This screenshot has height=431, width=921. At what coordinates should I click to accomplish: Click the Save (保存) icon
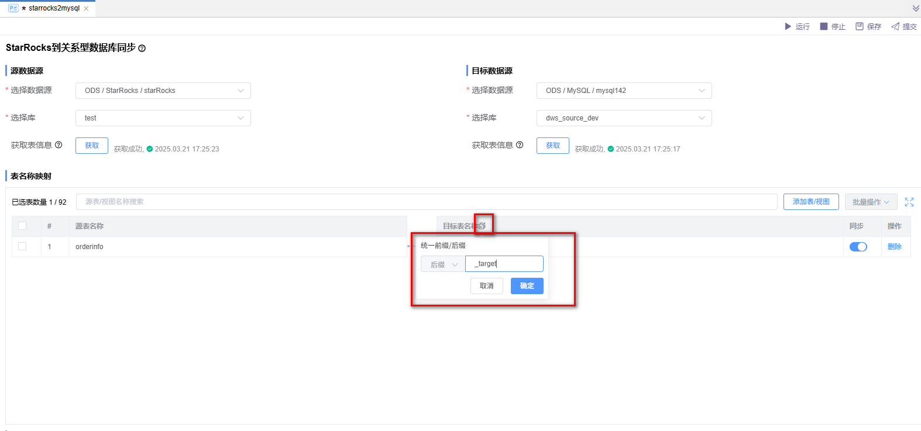point(860,26)
